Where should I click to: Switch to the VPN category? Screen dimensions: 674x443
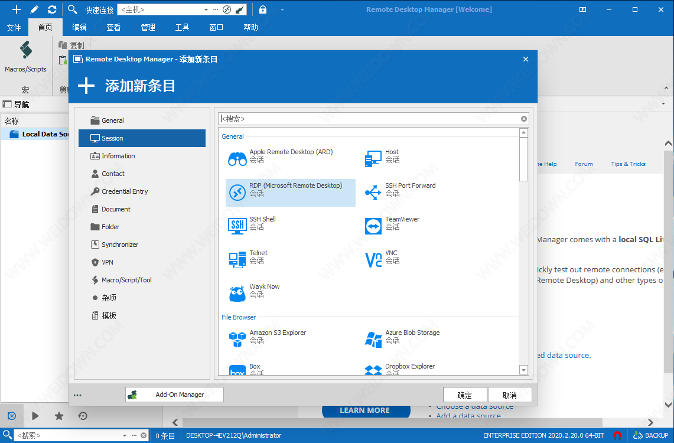pyautogui.click(x=107, y=262)
